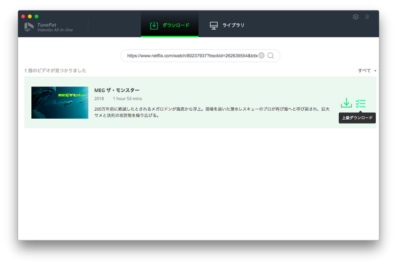
Task: Open the ダウンロード tab
Action: (170, 25)
